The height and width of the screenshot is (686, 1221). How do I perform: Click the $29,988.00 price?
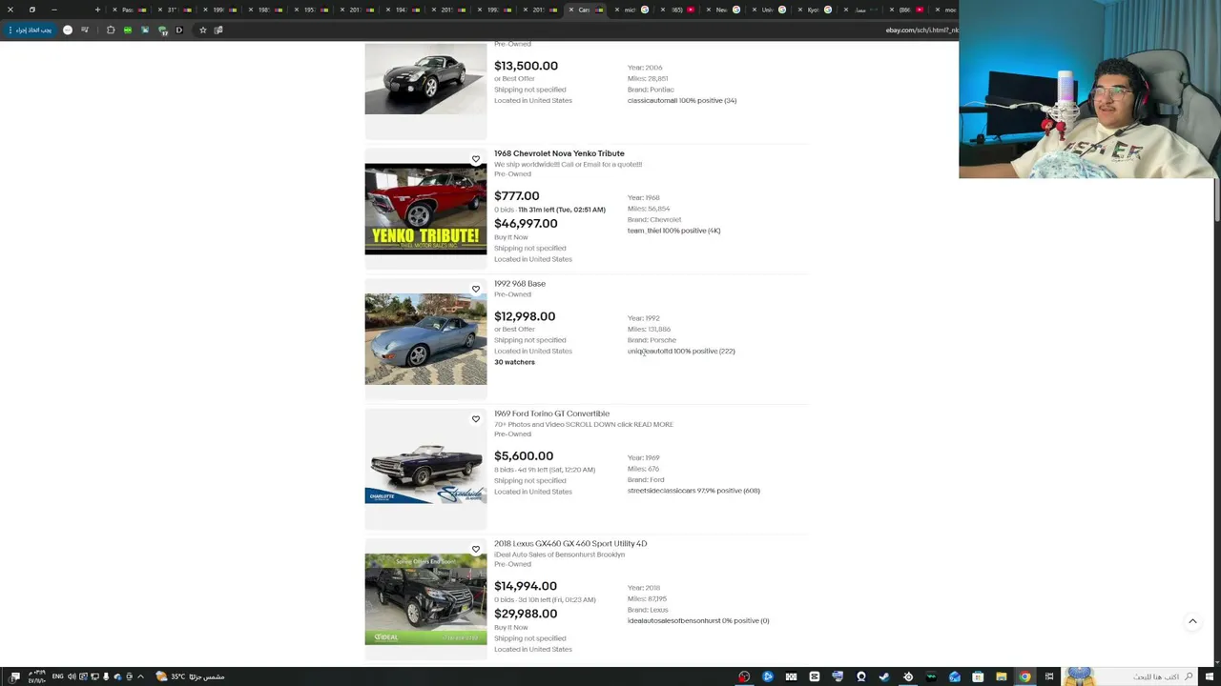pos(526,614)
